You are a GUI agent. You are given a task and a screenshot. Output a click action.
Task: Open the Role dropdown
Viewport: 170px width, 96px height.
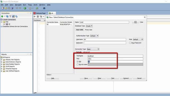click(138, 39)
